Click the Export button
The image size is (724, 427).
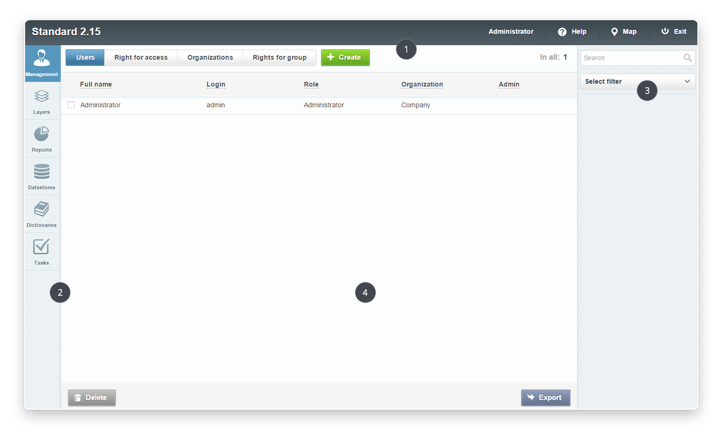545,398
